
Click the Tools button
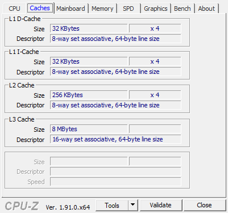[112, 205]
